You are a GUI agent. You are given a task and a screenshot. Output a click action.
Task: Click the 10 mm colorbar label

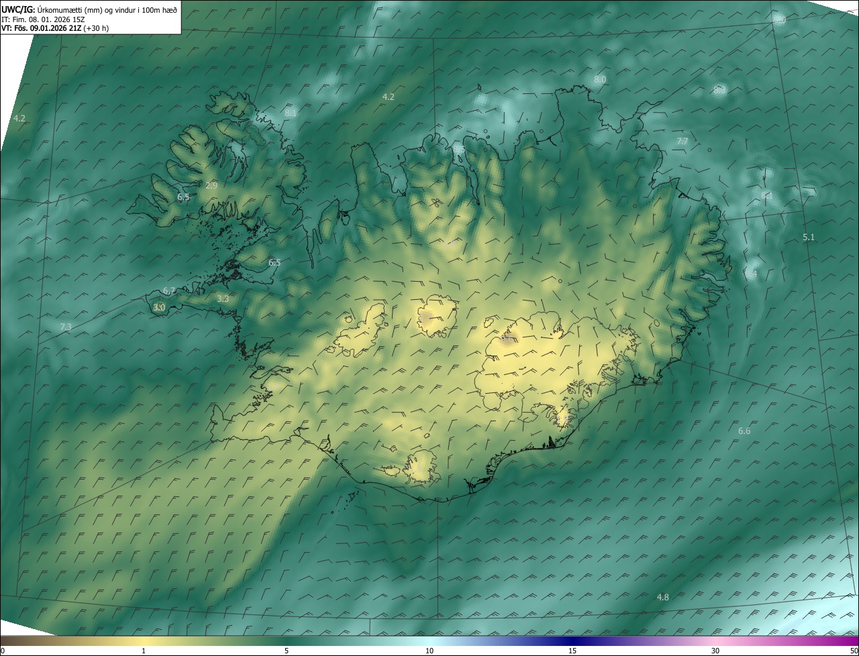tap(429, 651)
